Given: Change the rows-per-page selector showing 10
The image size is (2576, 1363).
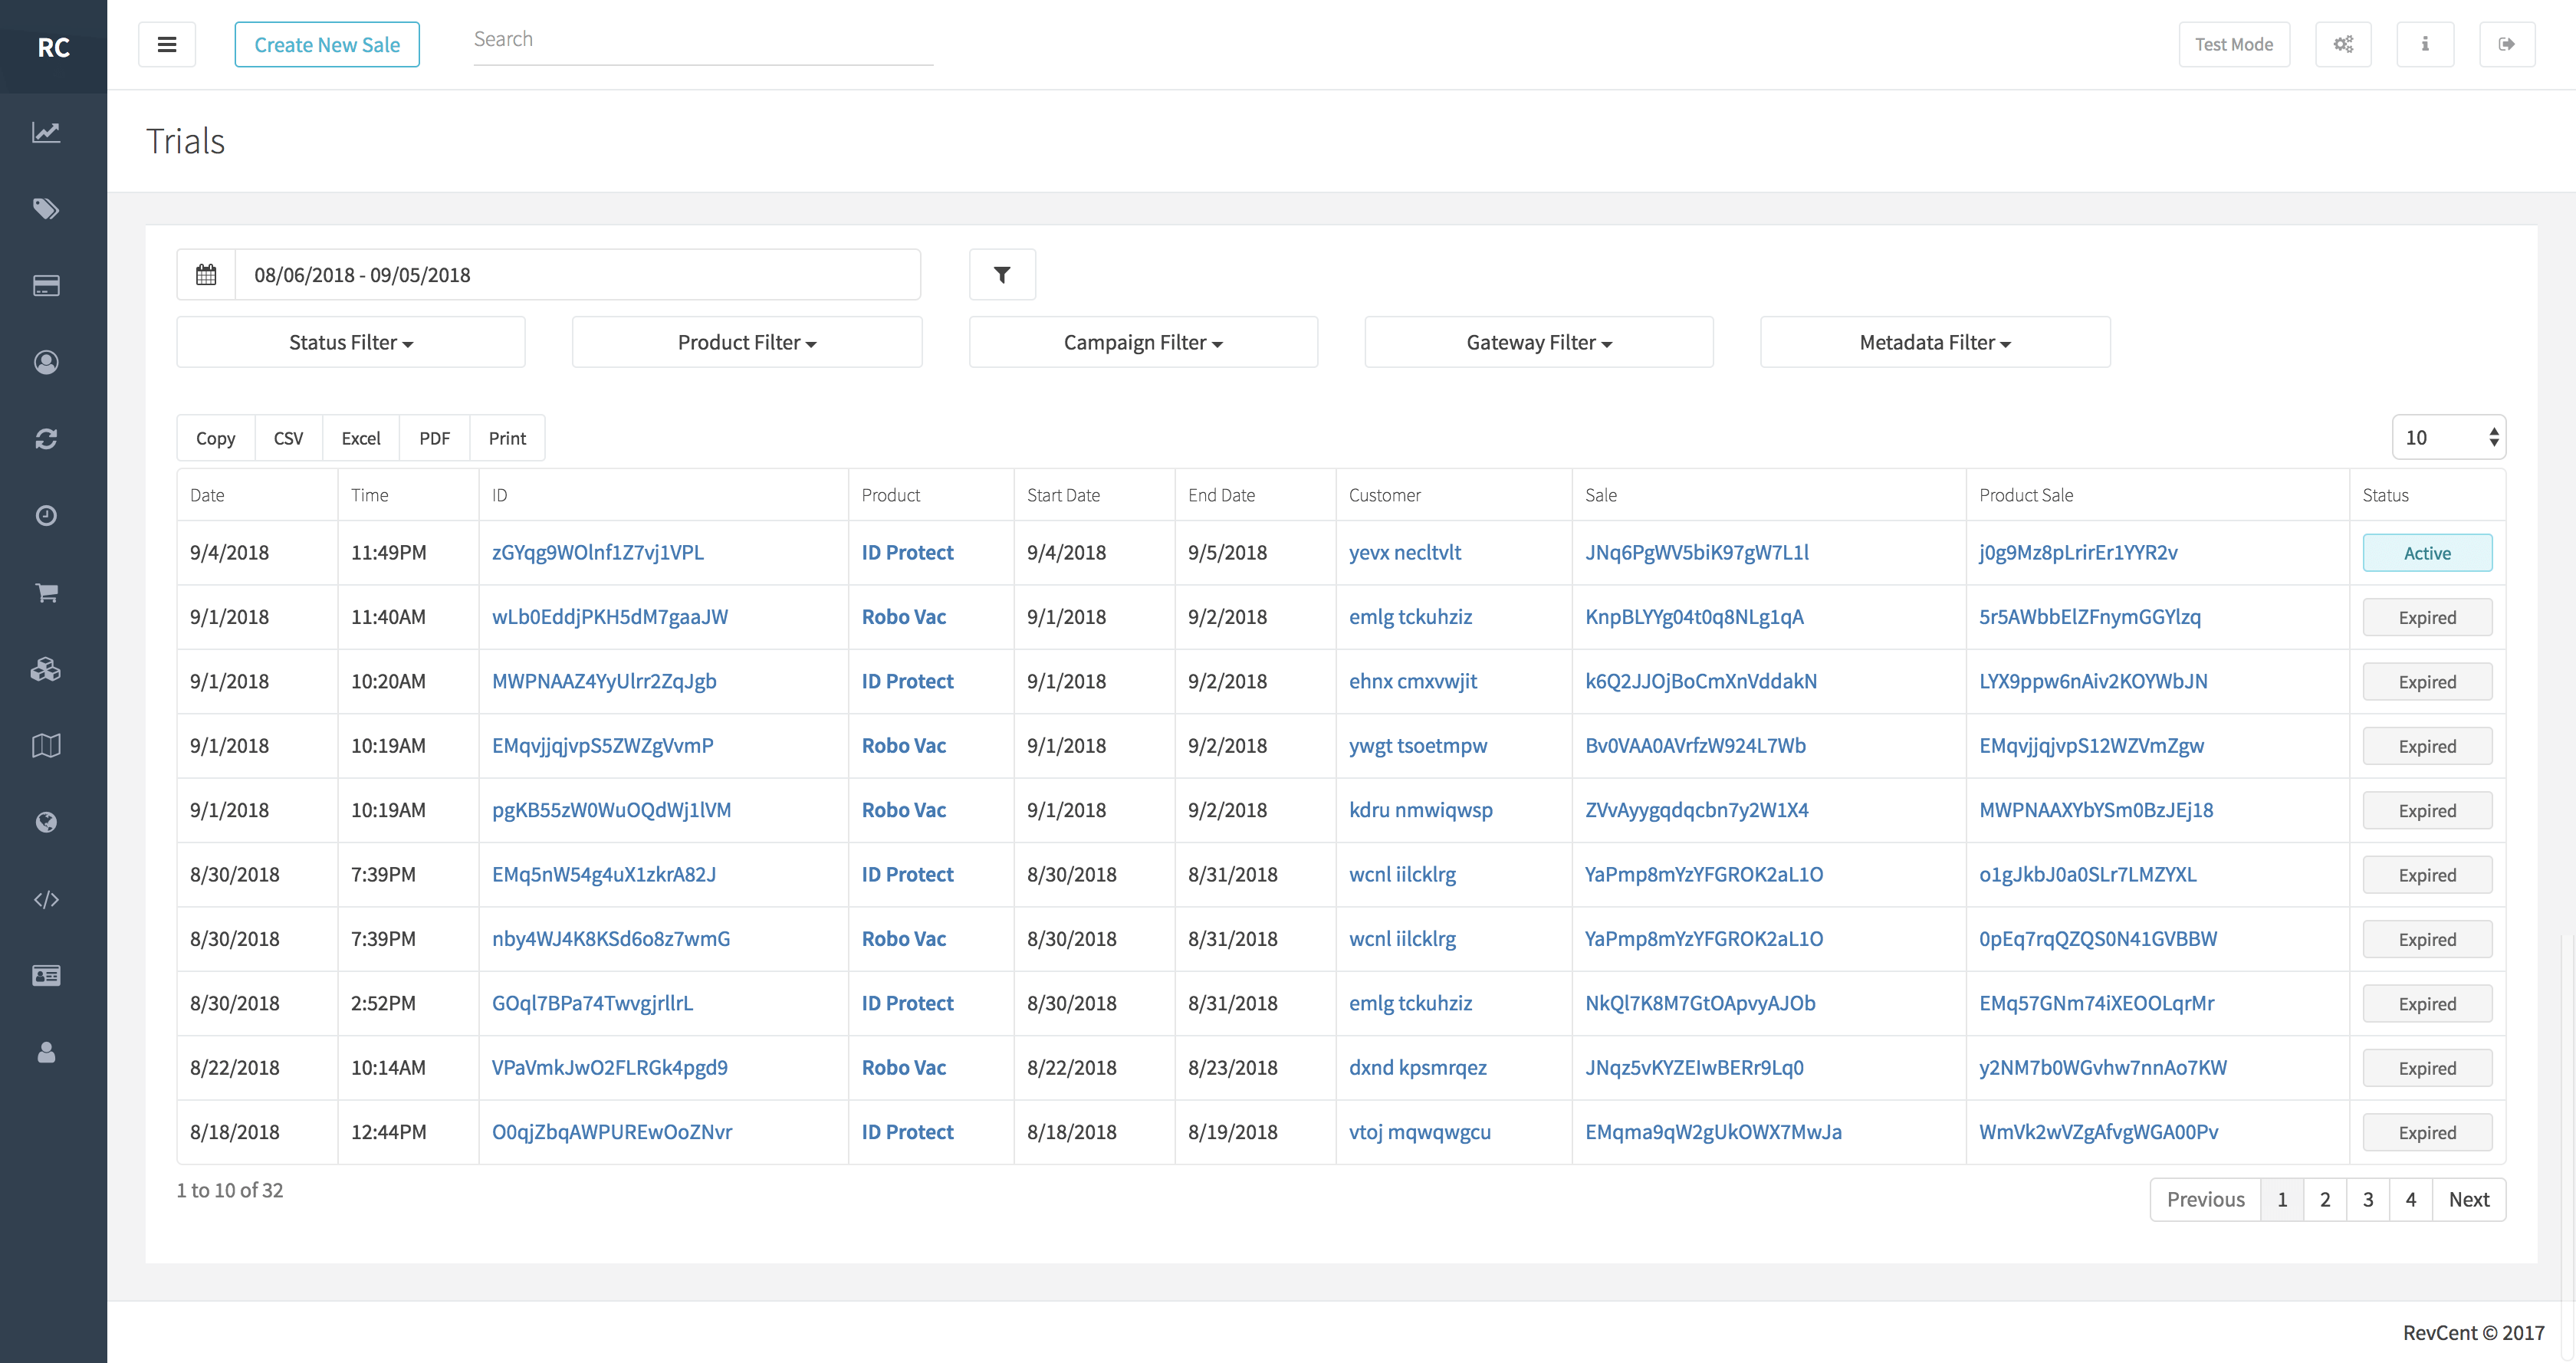Looking at the screenshot, I should point(2448,438).
